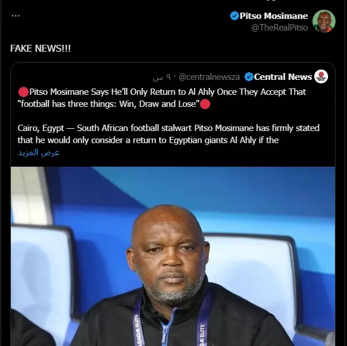Open the @centralnewsza handle
This screenshot has width=347, height=346.
[209, 77]
